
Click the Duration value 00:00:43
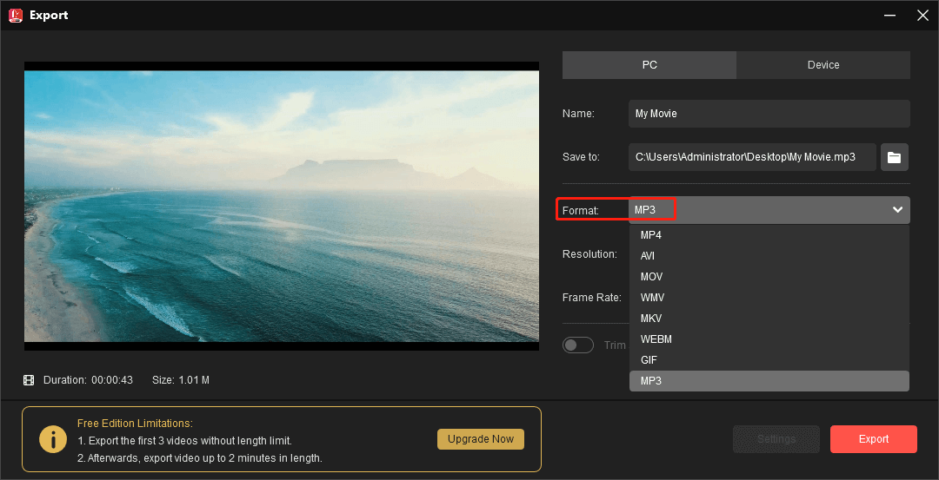click(112, 380)
